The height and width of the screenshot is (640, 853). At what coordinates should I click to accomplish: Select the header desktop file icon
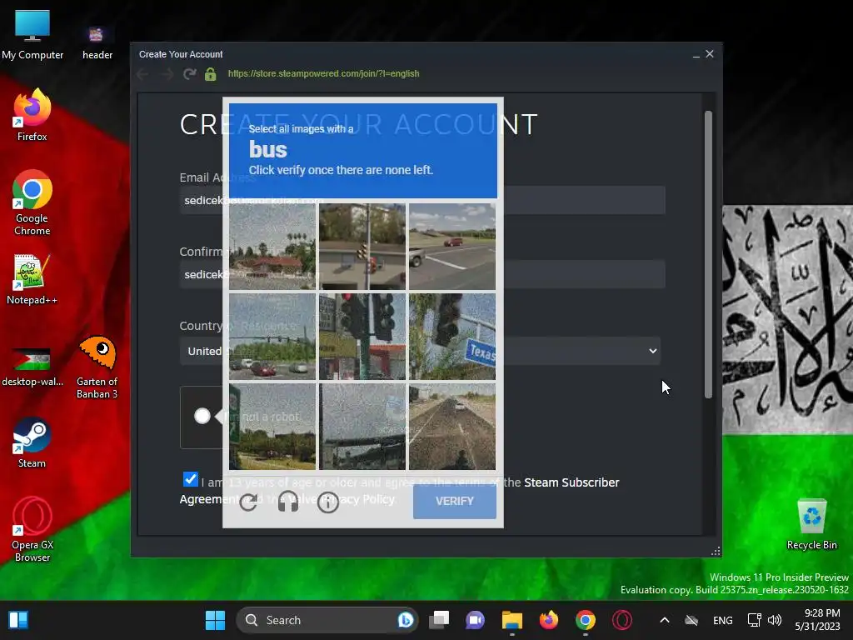coord(97,42)
